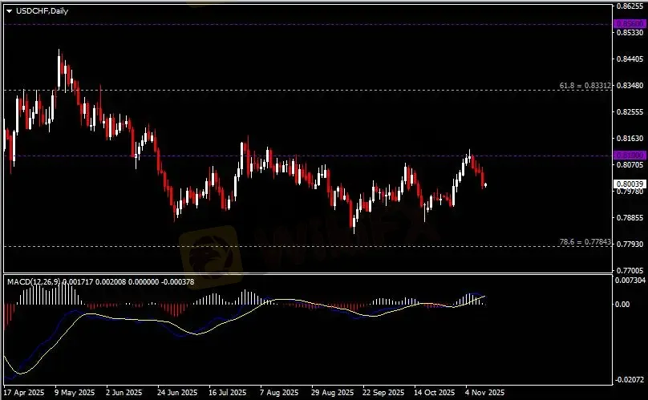Click the 0.77005 price axis value

(630, 271)
